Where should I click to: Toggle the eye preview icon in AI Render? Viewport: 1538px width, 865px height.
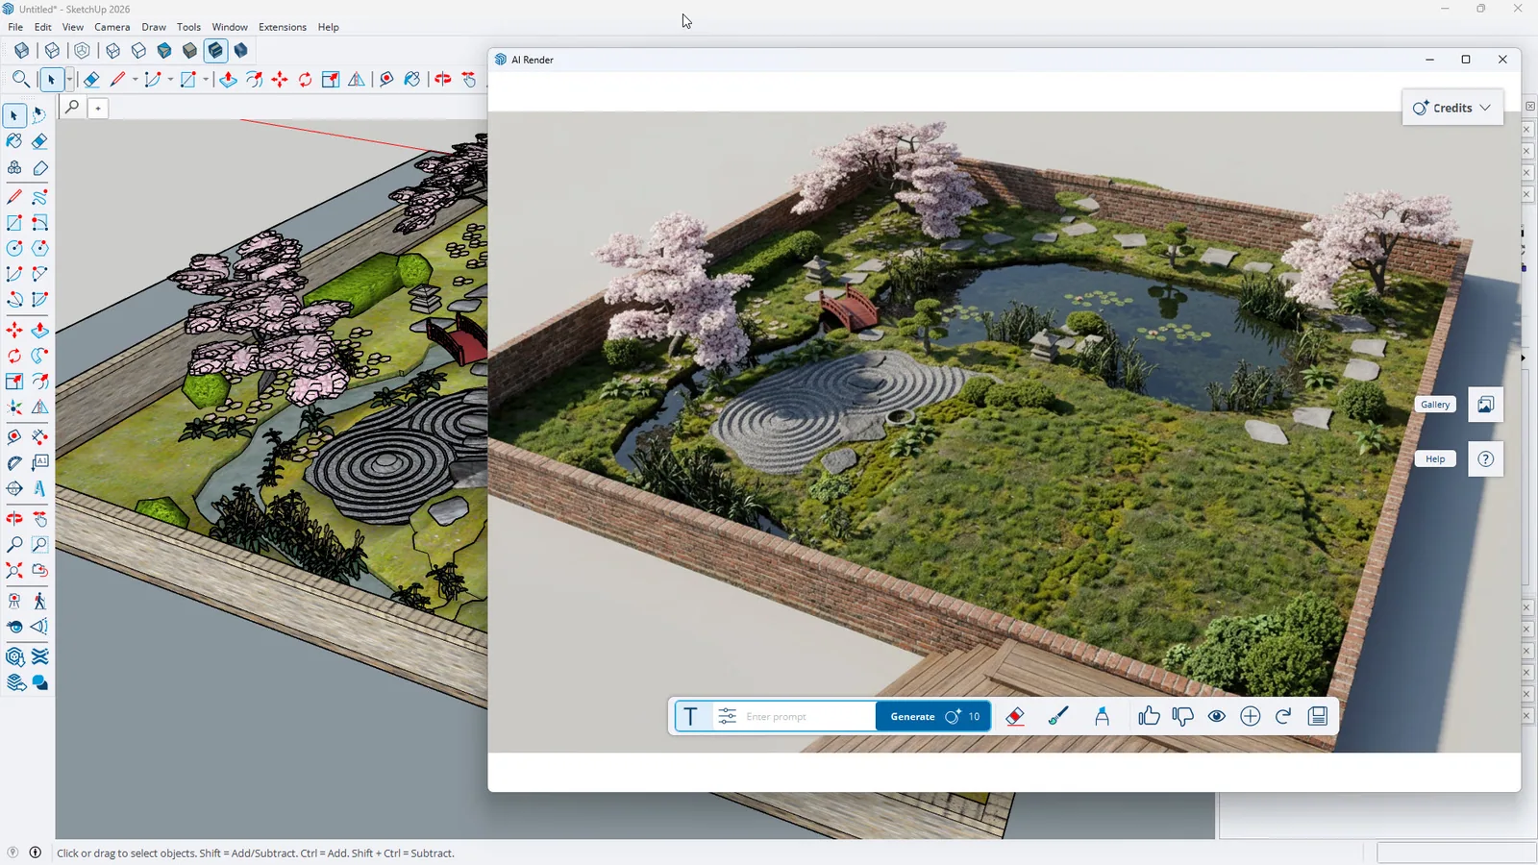tap(1216, 716)
